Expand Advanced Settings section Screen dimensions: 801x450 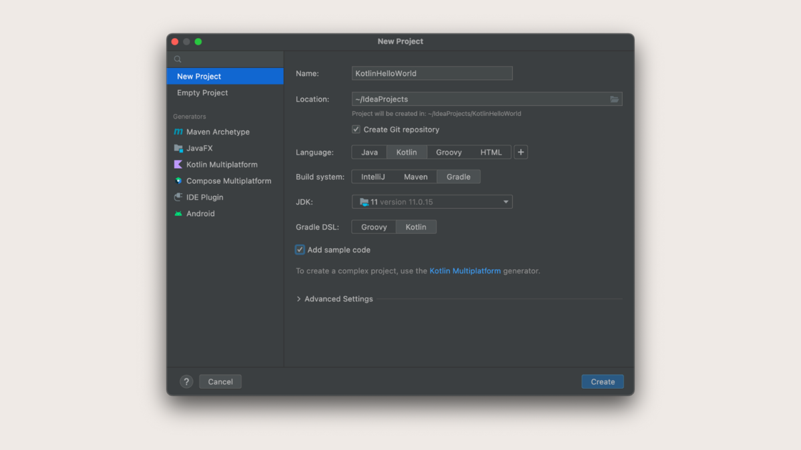pos(334,299)
